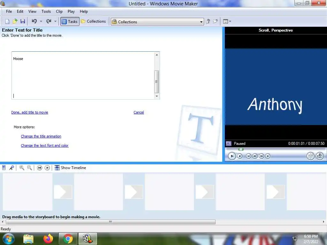Toggle the Collections pane button
327x245 pixels.
click(94, 21)
